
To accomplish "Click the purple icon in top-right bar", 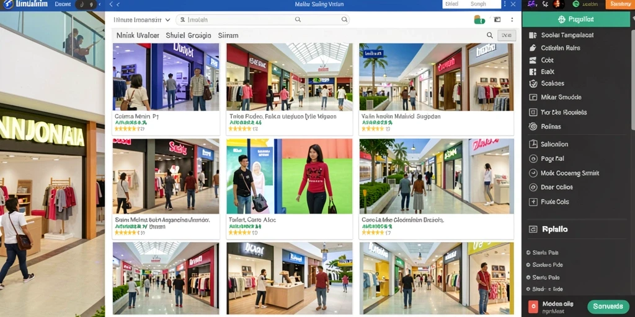I will [x=532, y=4].
